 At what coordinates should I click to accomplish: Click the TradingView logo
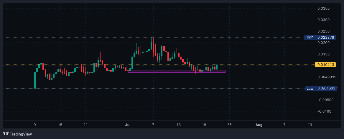coord(17,134)
